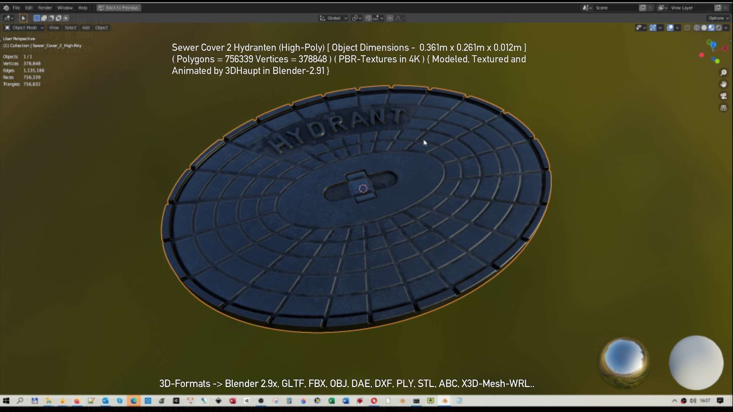Click the pan view hand icon

[x=723, y=84]
